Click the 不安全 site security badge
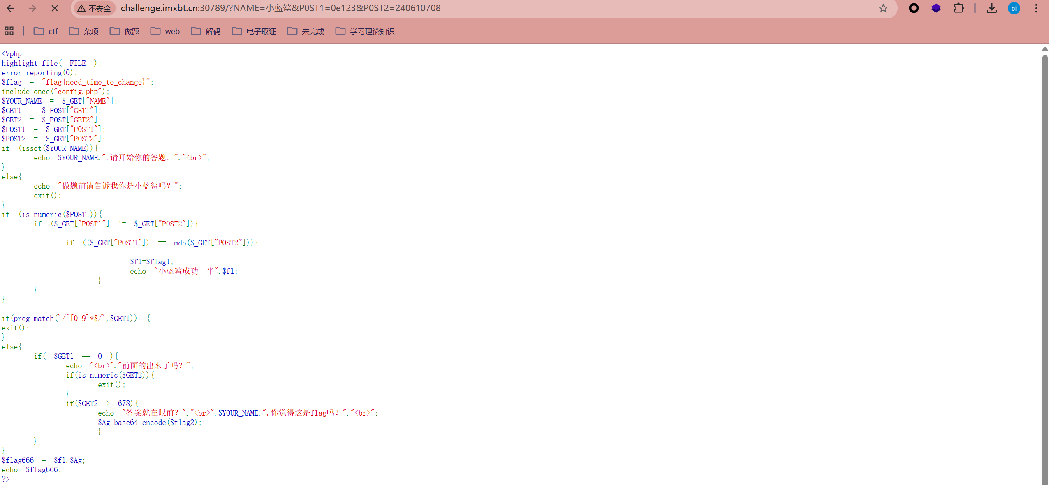1049x485 pixels. coord(95,8)
